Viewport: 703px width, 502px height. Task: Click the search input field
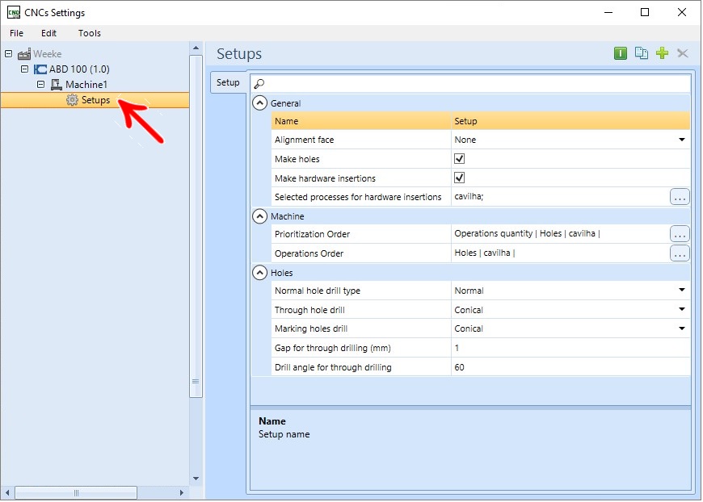pos(471,83)
